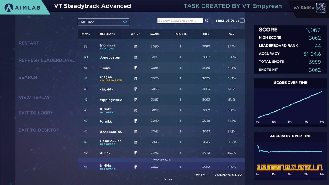This screenshot has width=329, height=185.
Task: Sort by the Targets column header
Action: click(180, 34)
